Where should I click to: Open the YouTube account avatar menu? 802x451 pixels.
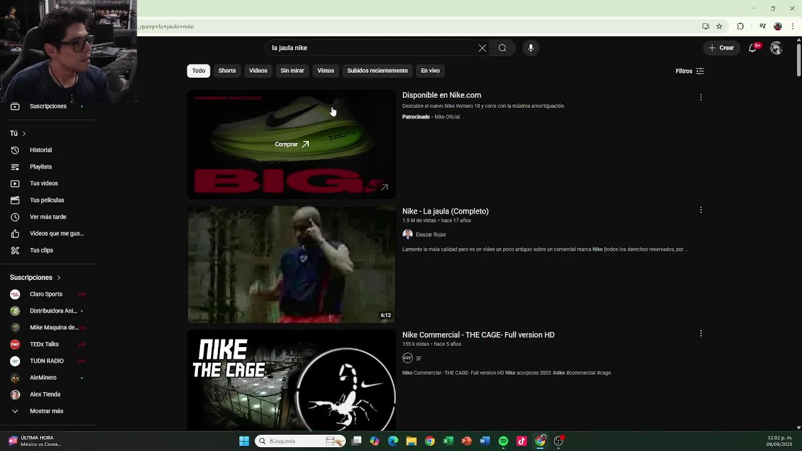(776, 48)
